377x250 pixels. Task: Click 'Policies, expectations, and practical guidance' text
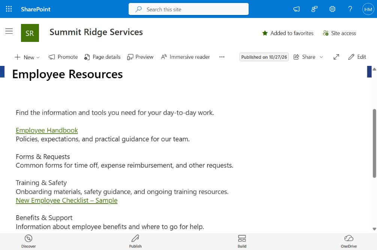tap(103, 139)
